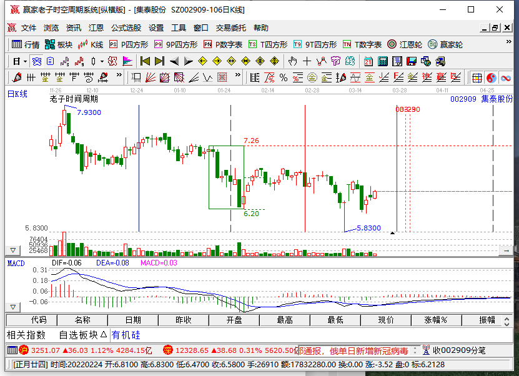Open the calculator icon
The height and width of the screenshot is (376, 519).
[383, 61]
